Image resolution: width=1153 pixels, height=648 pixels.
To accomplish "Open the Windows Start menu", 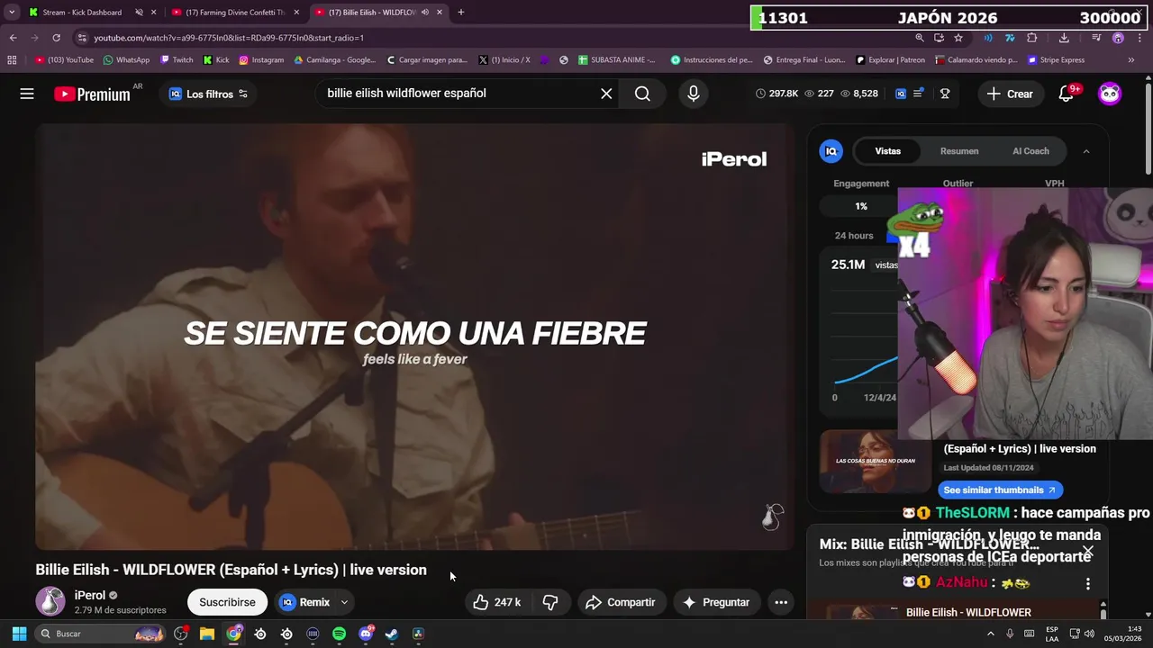I will pos(19,634).
